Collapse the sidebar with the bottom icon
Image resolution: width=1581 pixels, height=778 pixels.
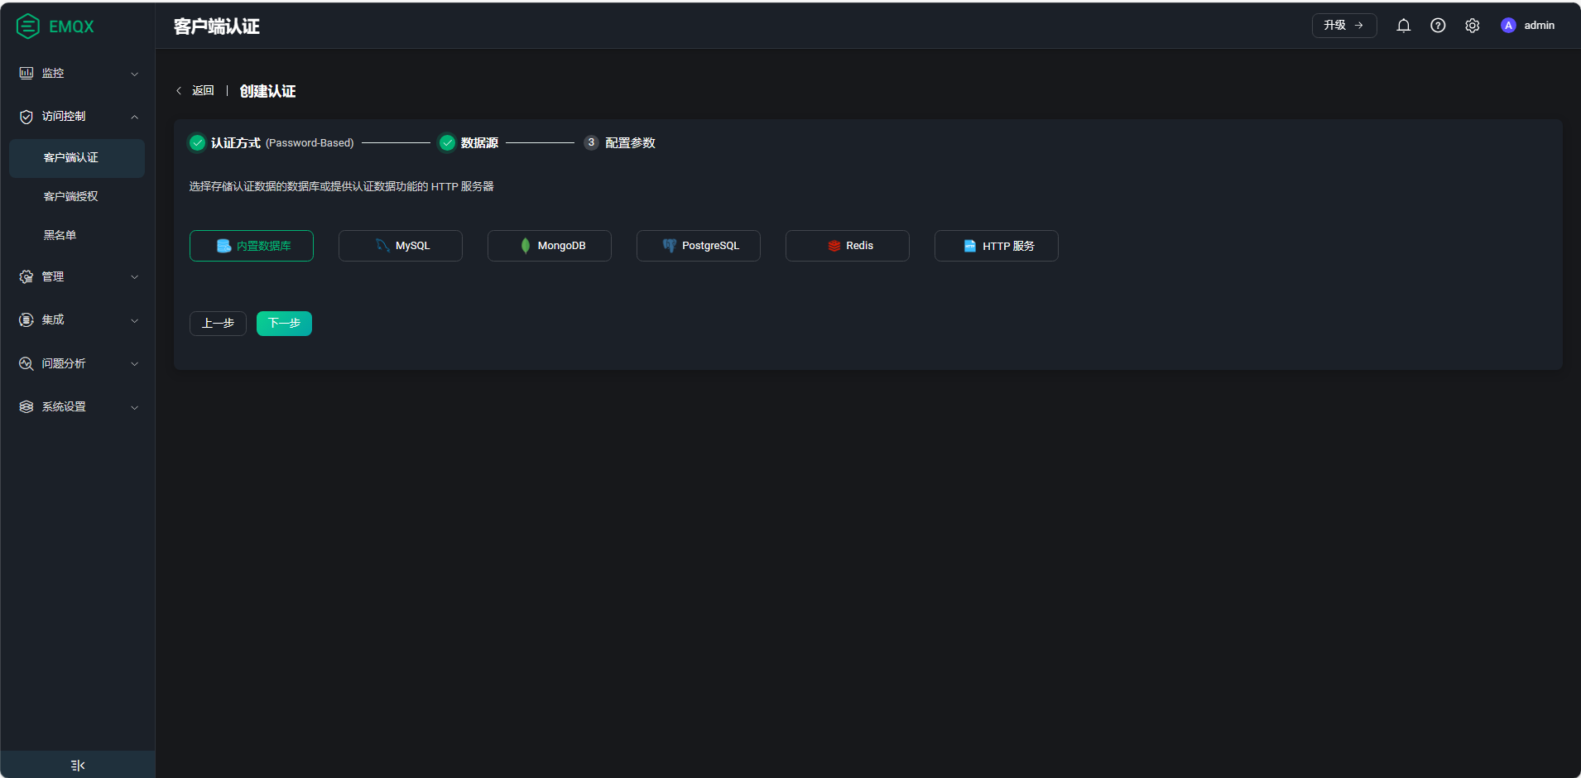coord(78,765)
